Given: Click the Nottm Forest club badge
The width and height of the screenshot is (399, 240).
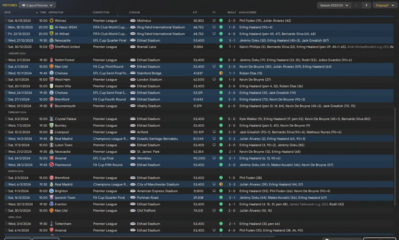Looking at the screenshot, I should click(51, 60).
